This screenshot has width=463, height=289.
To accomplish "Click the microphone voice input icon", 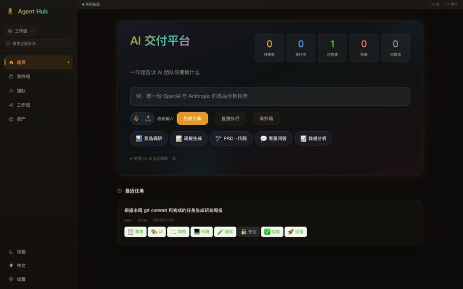I will tap(136, 118).
